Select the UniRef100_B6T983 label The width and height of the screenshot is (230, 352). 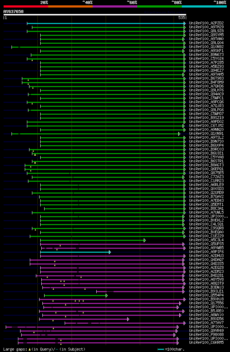click(206, 79)
